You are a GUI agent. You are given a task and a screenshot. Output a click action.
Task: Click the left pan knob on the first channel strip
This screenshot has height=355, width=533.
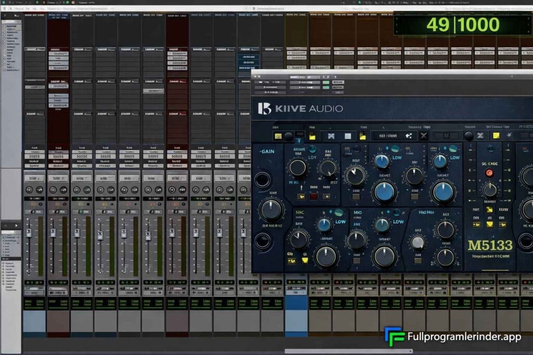pyautogui.click(x=29, y=191)
